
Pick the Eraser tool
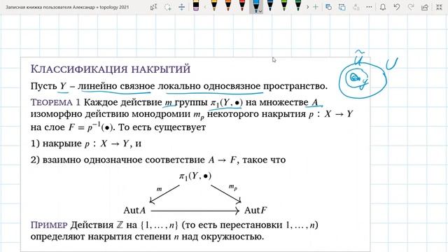pyautogui.click(x=196, y=6)
